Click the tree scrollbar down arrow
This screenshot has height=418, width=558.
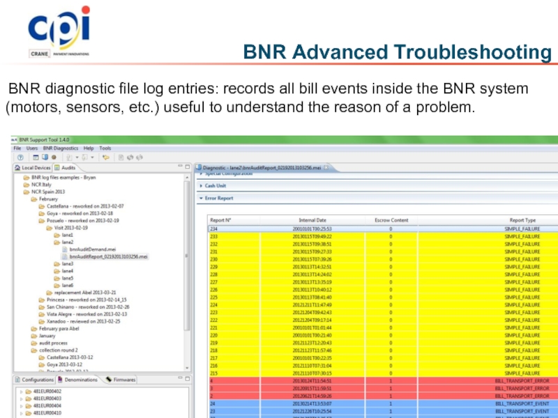(187, 369)
